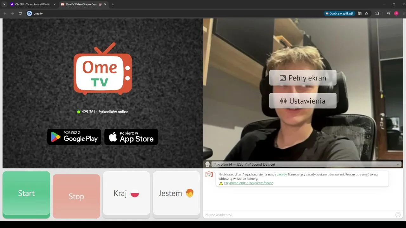Open the tab search dropdown arrow

click(x=4, y=4)
